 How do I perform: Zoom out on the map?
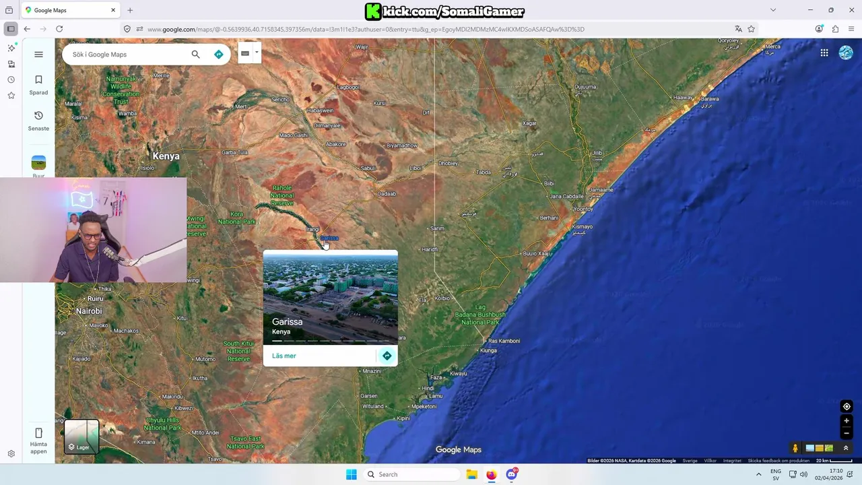coord(847,433)
